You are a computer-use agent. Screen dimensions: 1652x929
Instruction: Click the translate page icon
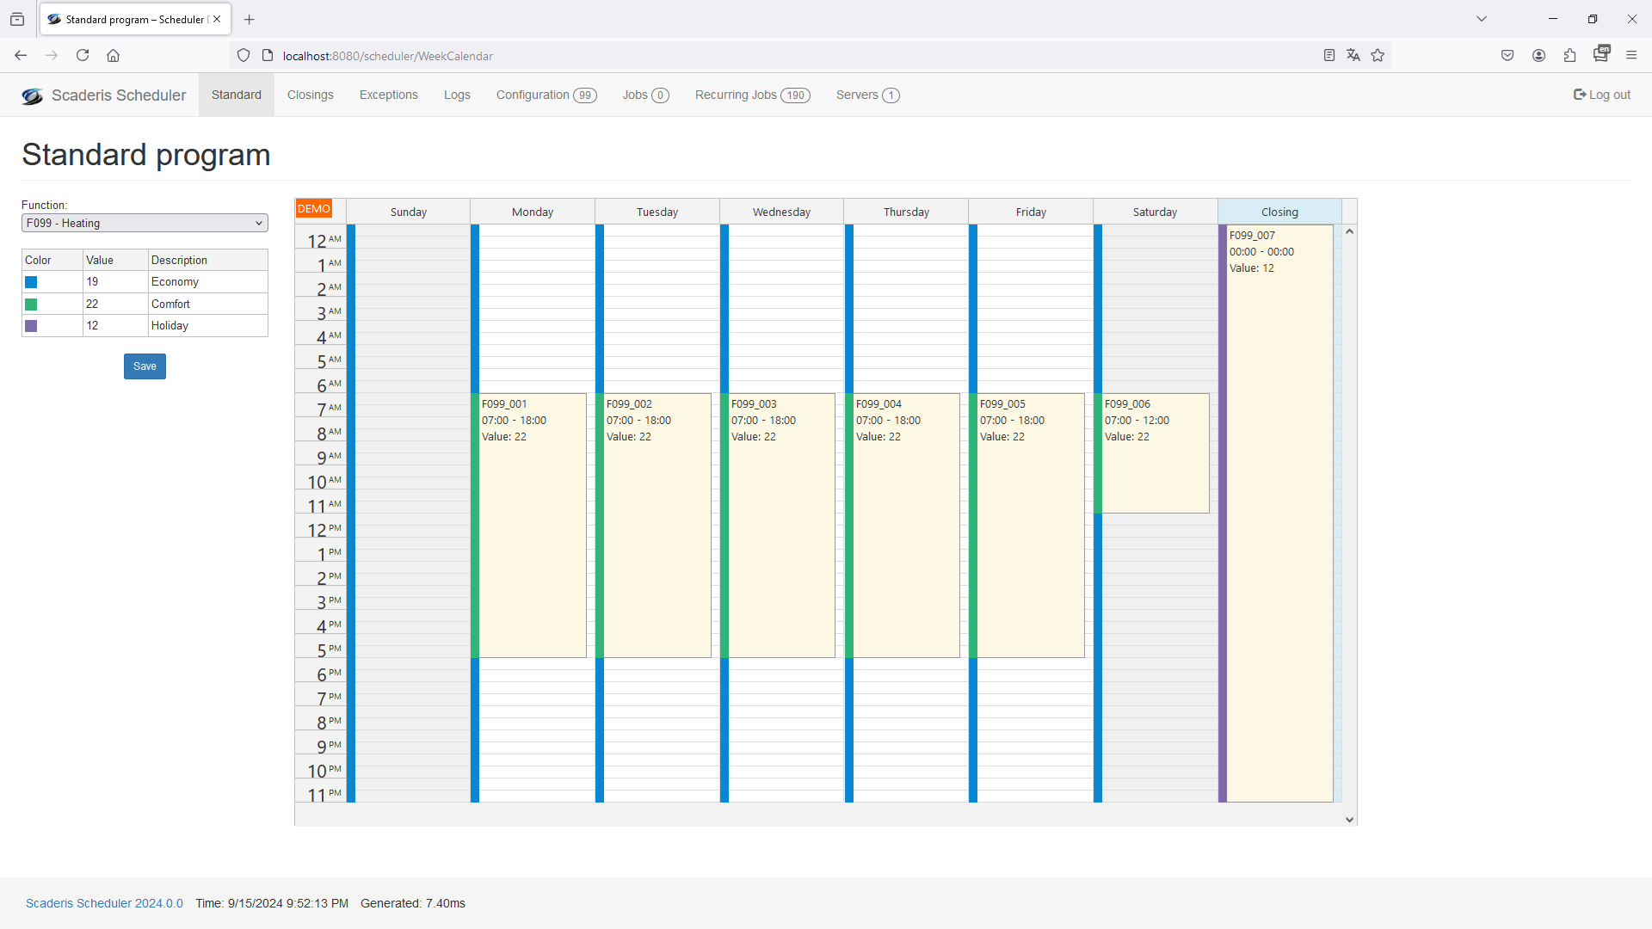pyautogui.click(x=1353, y=56)
